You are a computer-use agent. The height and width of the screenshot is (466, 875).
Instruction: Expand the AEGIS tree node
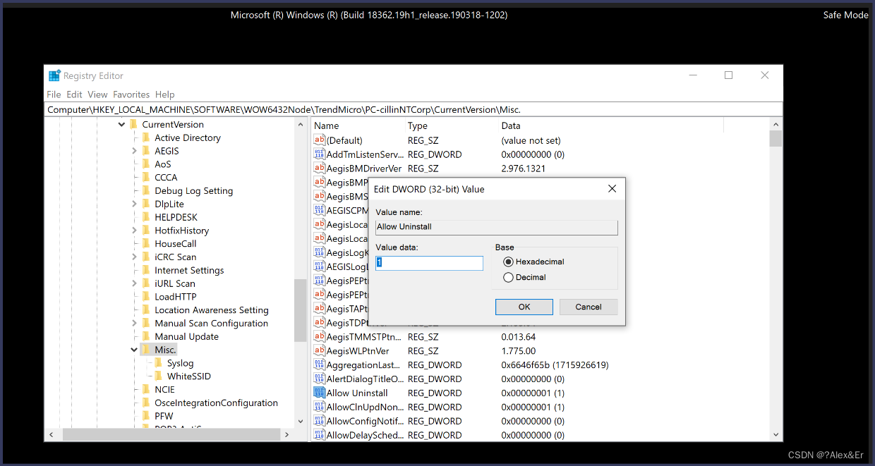tap(135, 151)
